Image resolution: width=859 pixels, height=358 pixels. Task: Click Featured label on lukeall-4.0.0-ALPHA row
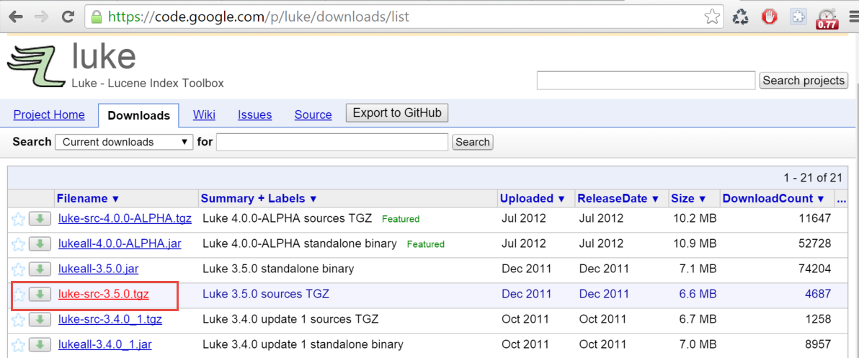[426, 245]
